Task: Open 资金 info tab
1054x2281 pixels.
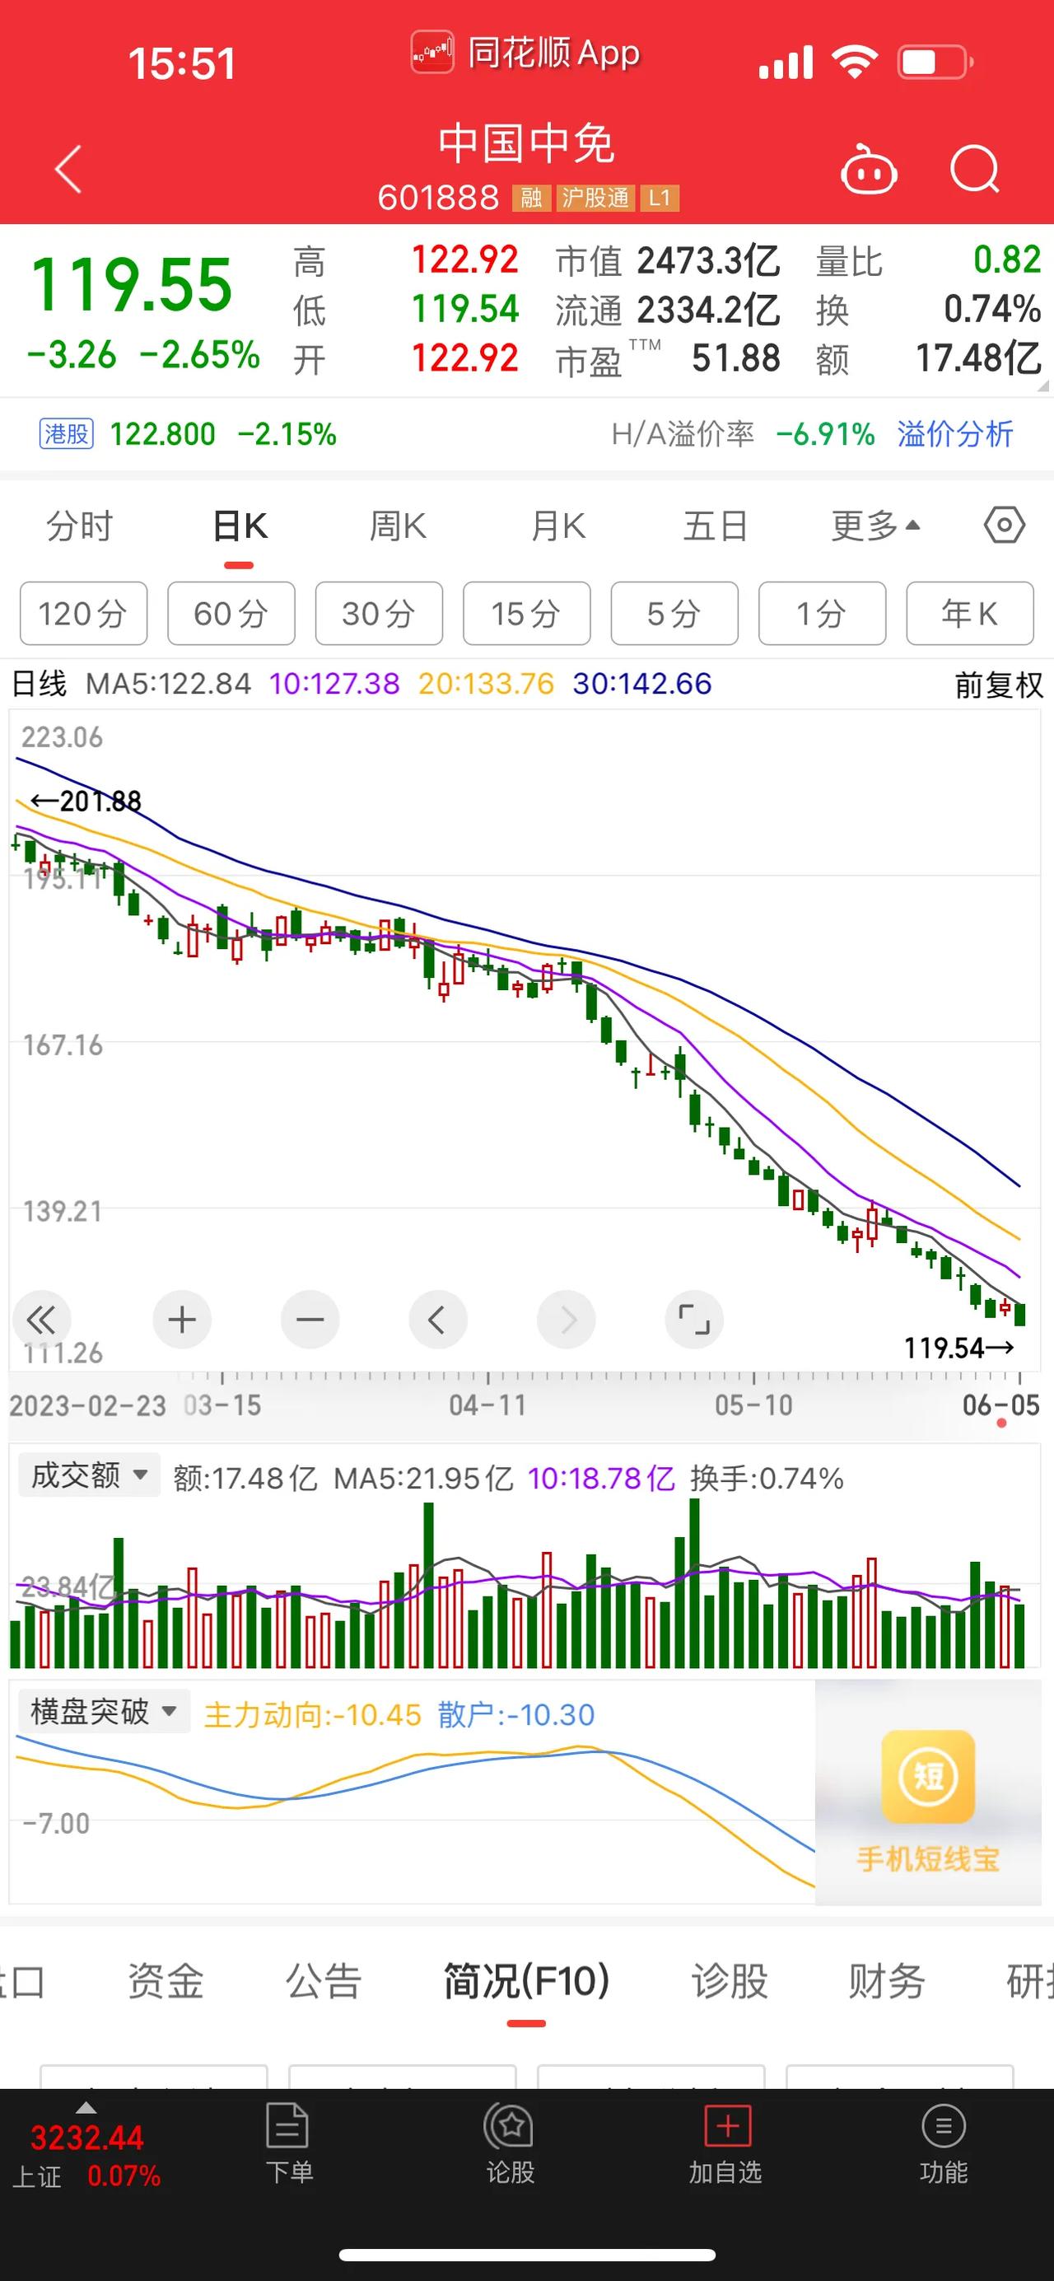Action: click(166, 1982)
